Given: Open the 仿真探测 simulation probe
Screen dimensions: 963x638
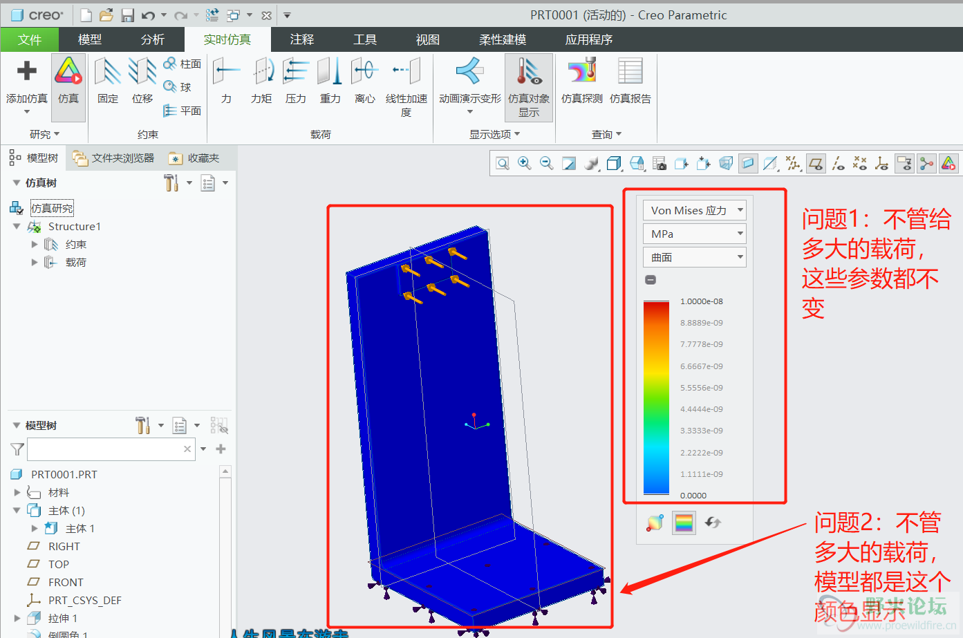Looking at the screenshot, I should [582, 81].
